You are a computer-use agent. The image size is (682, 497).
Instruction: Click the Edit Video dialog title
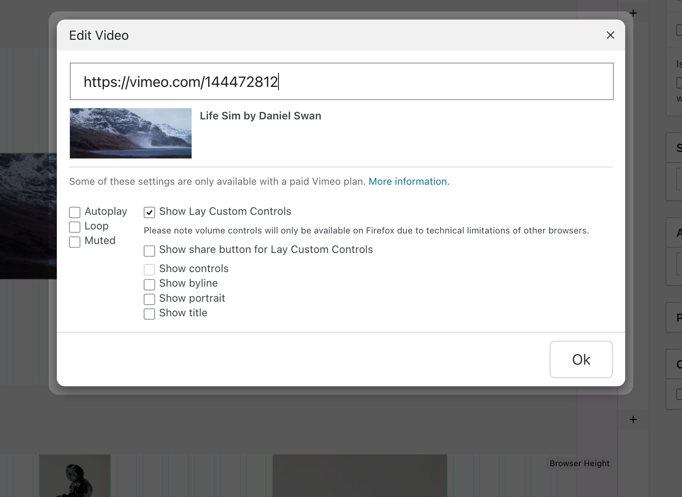(x=99, y=35)
